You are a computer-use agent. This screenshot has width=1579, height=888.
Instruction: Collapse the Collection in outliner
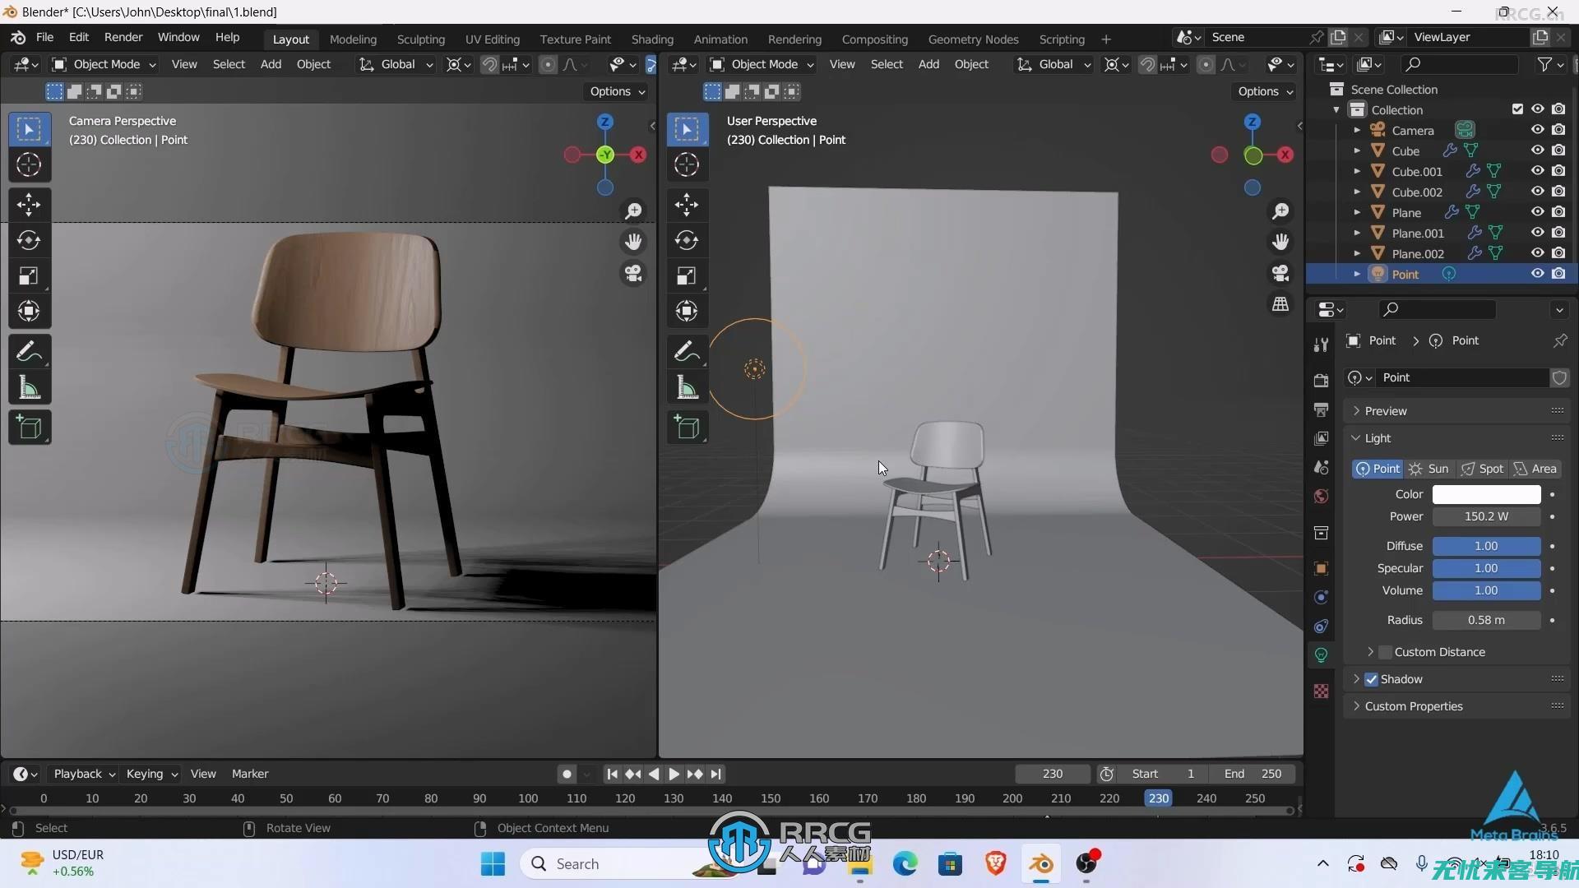point(1336,109)
